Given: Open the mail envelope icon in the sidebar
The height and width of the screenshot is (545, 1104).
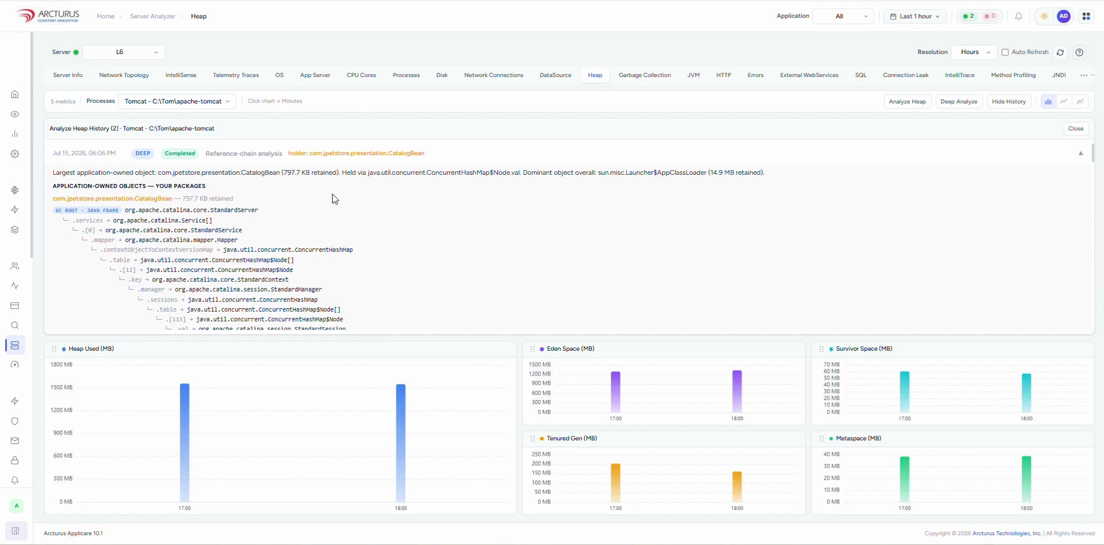Looking at the screenshot, I should (15, 441).
